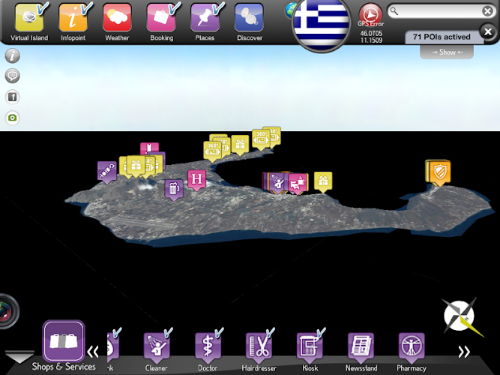Take a screenshot with green camera icon
The image size is (500, 375).
[13, 118]
